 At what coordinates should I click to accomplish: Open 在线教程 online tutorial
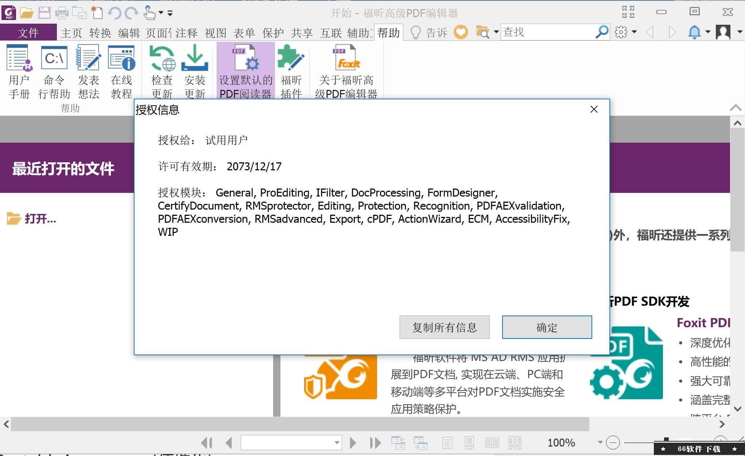(121, 72)
